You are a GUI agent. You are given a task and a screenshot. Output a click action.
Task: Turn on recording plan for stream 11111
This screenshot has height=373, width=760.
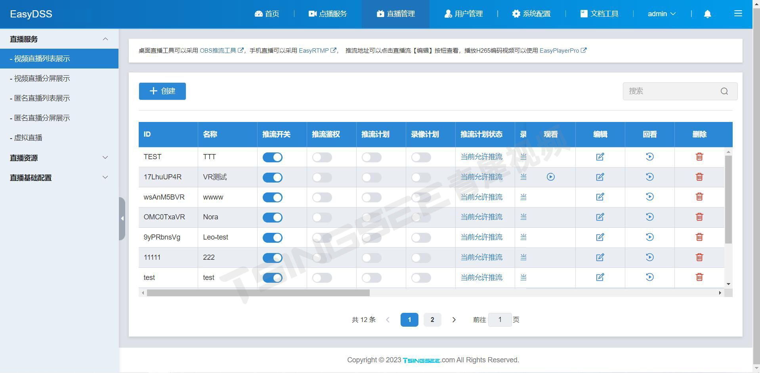pos(420,257)
